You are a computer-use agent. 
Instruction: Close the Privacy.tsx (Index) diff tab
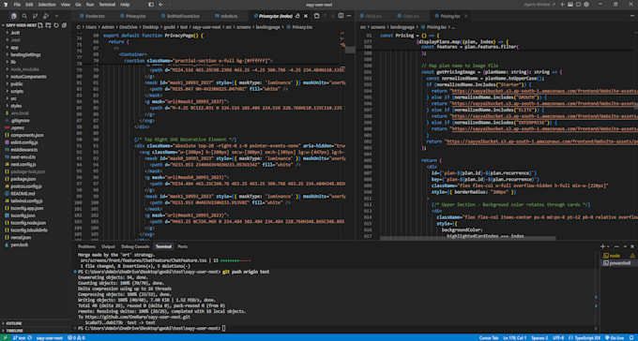point(305,16)
